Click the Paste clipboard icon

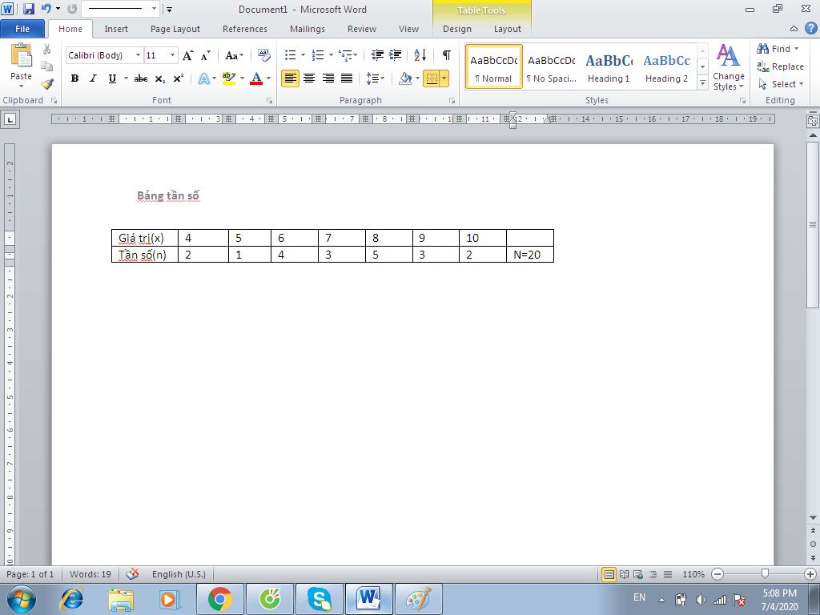coord(21,55)
